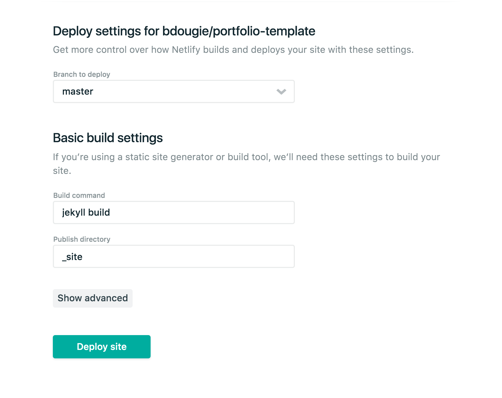Click the Build command label
502x398 pixels.
[79, 195]
